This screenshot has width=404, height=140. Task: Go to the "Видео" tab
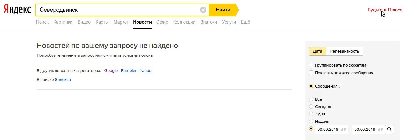[x=84, y=22]
